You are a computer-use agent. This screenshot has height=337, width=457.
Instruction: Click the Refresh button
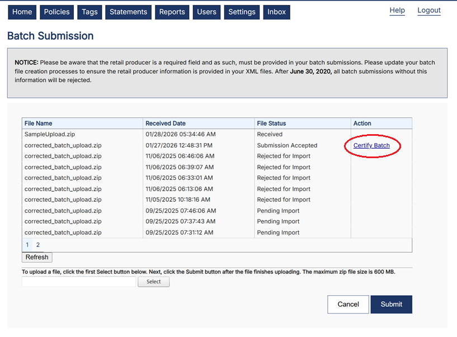(37, 257)
